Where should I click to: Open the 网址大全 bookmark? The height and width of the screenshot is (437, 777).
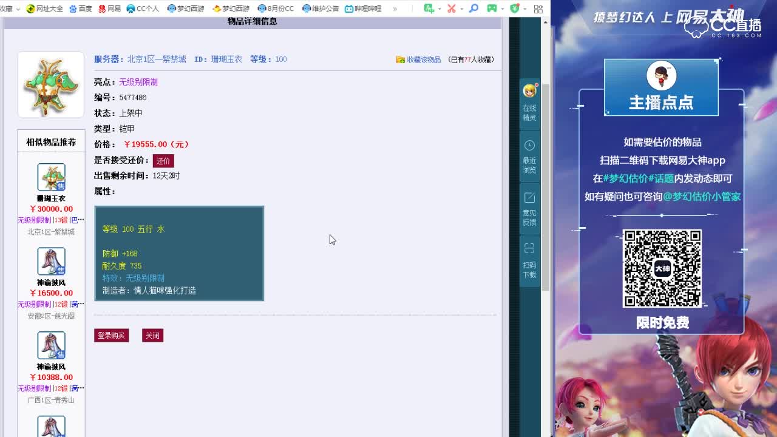click(45, 8)
